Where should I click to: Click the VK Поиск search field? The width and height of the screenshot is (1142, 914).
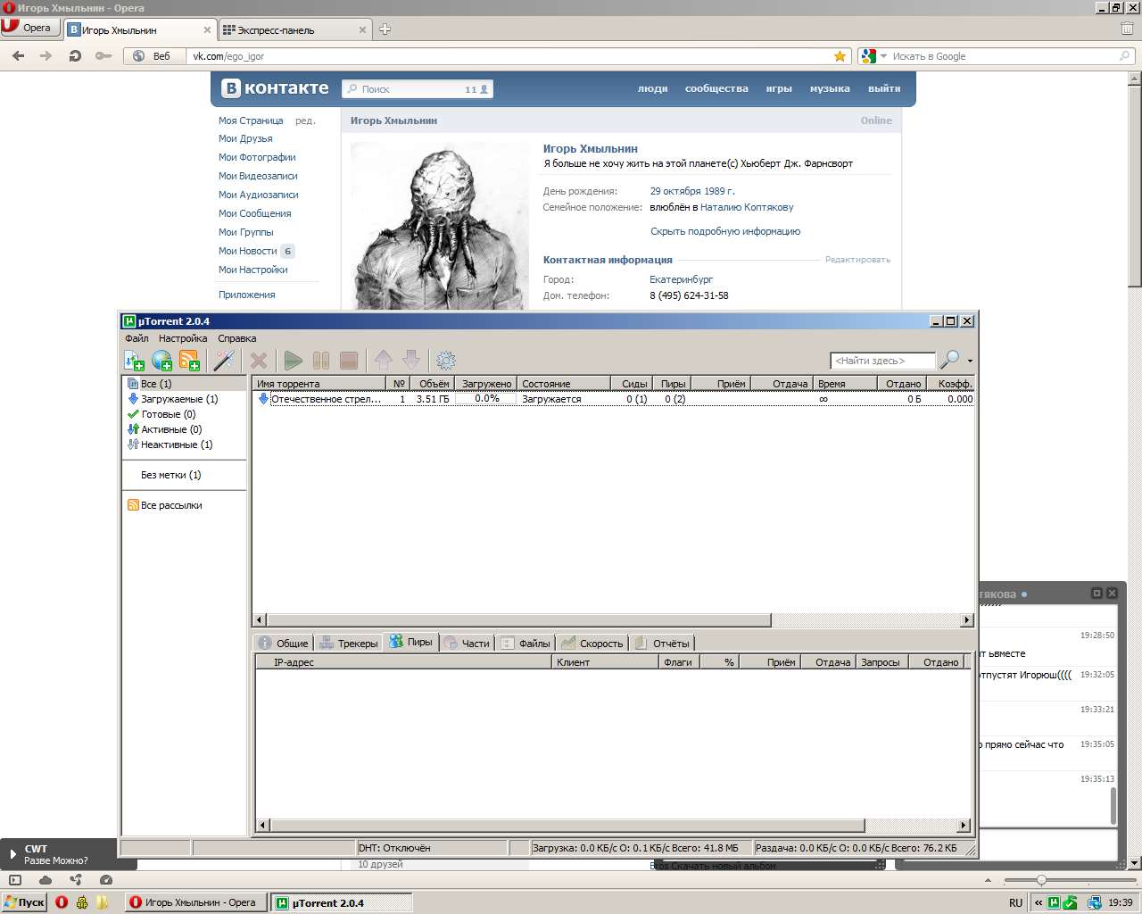coord(418,89)
